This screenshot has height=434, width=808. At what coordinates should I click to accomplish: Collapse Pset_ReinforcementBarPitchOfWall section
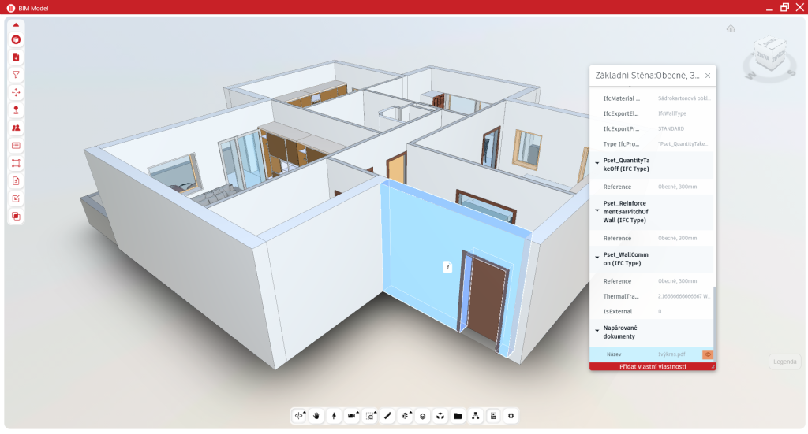pyautogui.click(x=597, y=211)
